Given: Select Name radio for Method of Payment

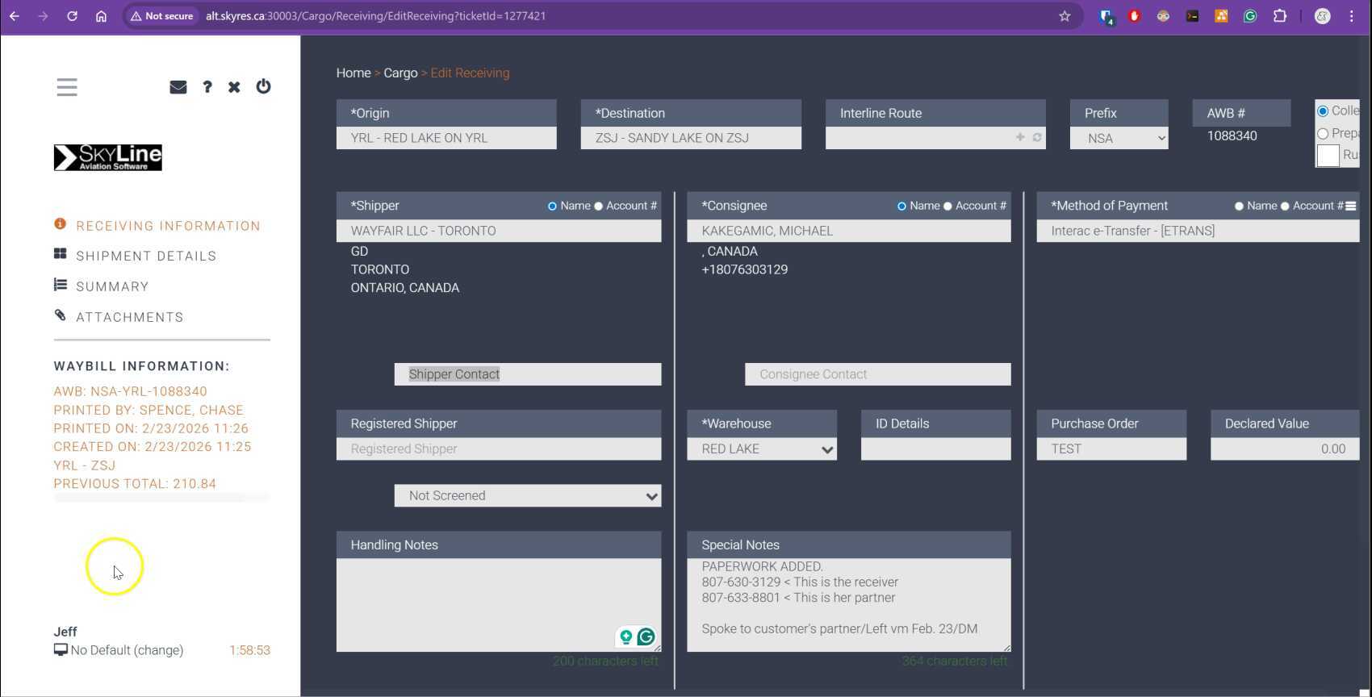Looking at the screenshot, I should [x=1239, y=207].
